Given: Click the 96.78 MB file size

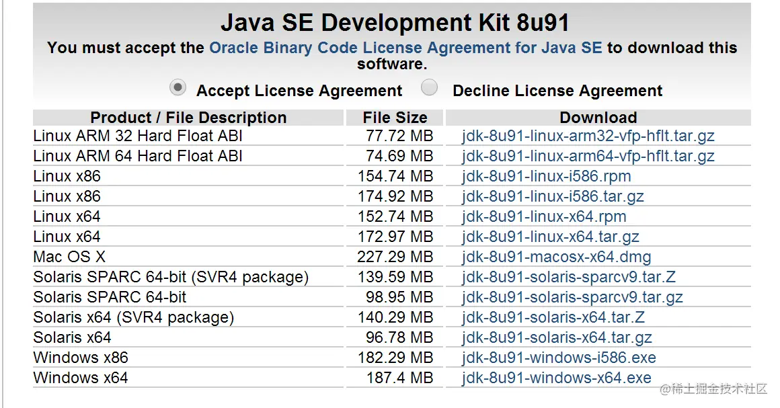Looking at the screenshot, I should point(399,337).
